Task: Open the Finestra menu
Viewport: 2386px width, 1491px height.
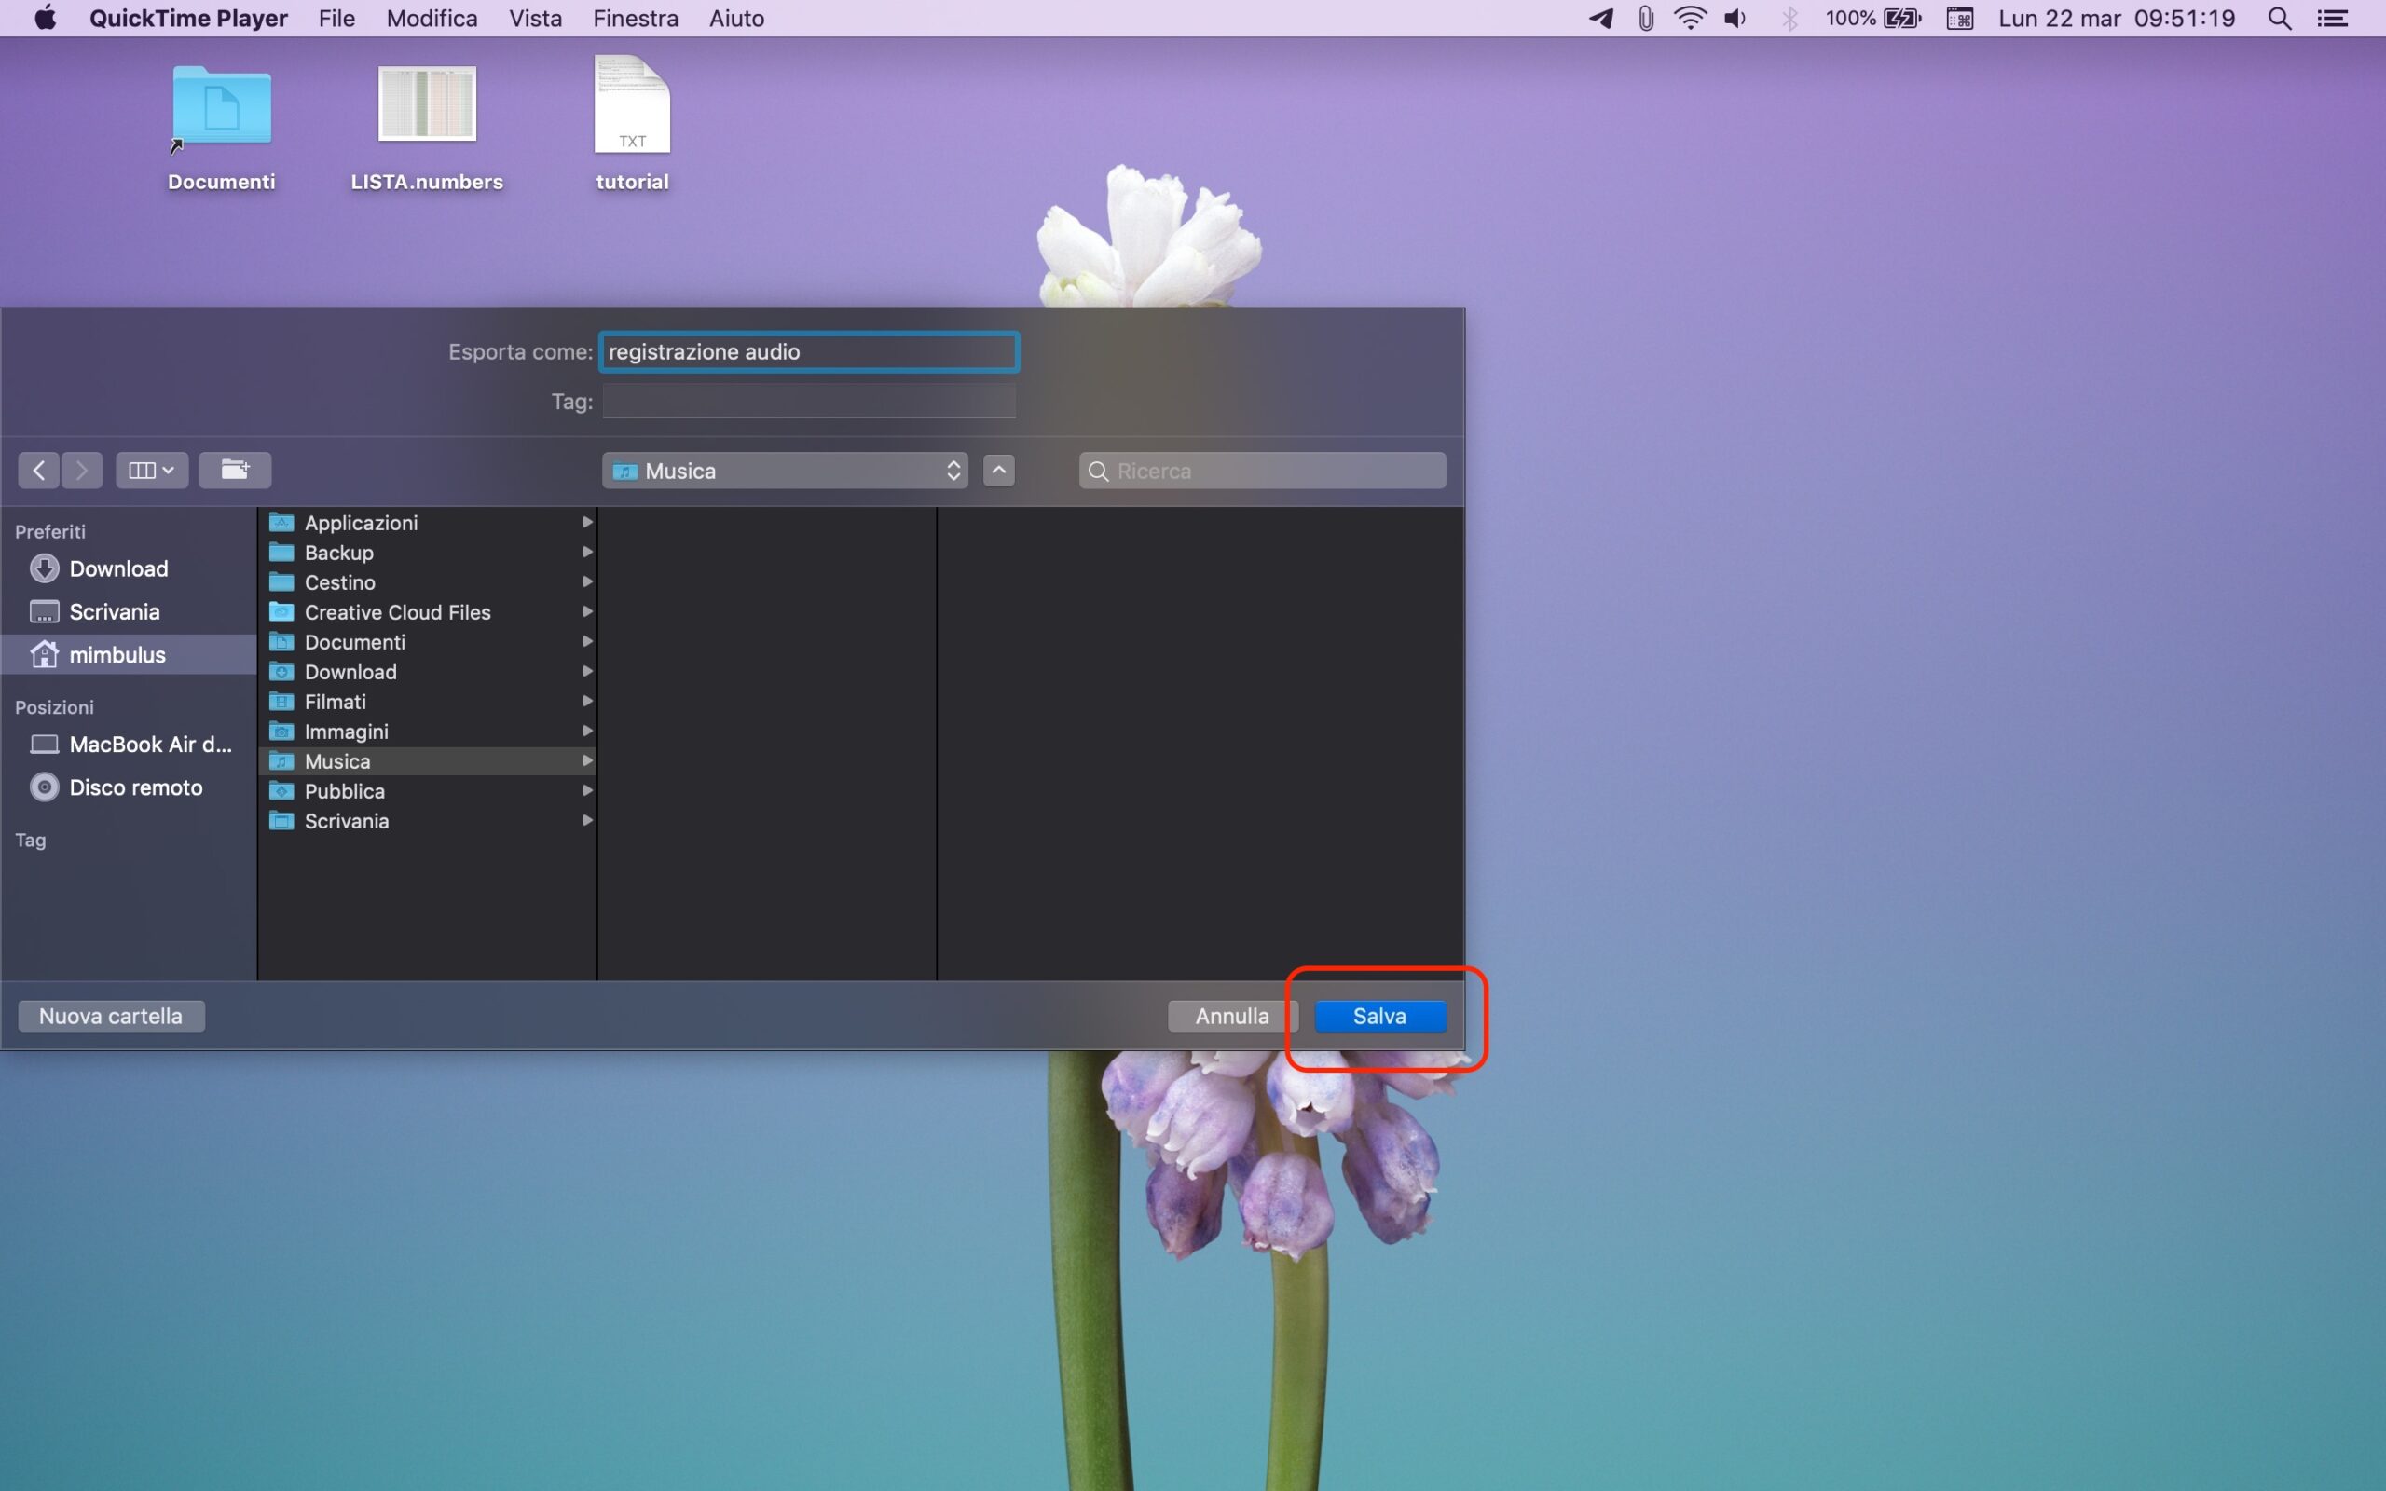Action: 635,18
